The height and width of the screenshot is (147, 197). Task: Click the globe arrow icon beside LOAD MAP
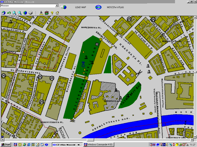tap(64, 7)
